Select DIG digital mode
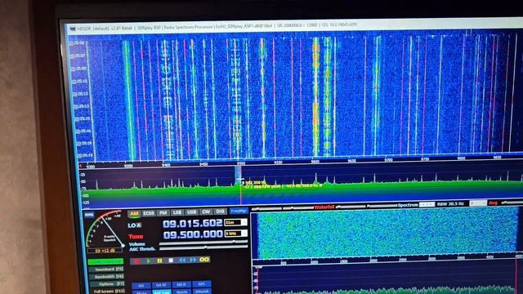The height and width of the screenshot is (294, 523). tap(220, 212)
